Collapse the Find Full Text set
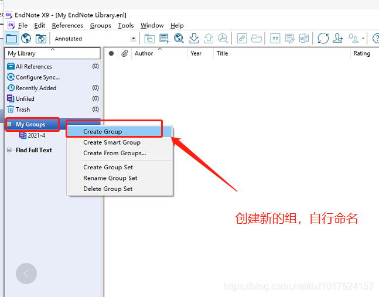379x297 pixels. click(9, 150)
